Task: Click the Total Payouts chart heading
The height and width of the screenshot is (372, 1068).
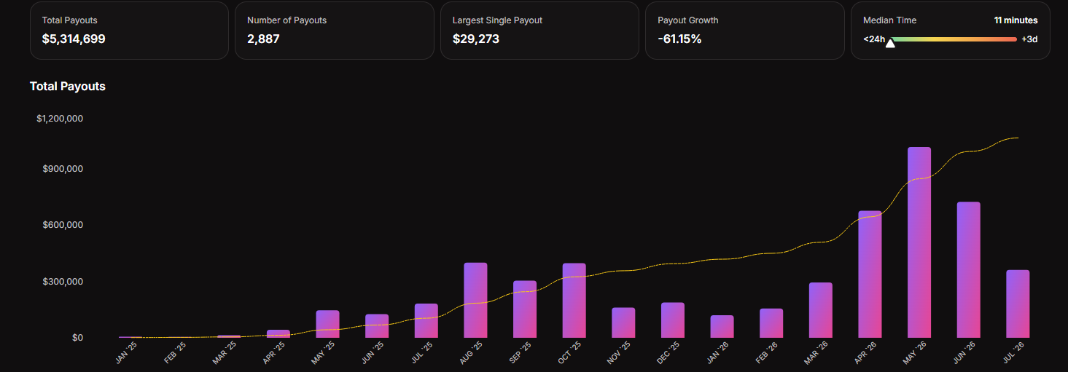Action: (x=68, y=86)
